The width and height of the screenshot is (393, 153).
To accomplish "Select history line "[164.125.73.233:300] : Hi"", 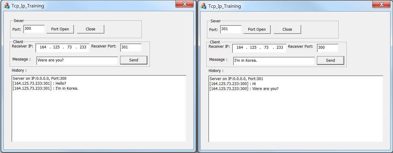I will pyautogui.click(x=233, y=84).
